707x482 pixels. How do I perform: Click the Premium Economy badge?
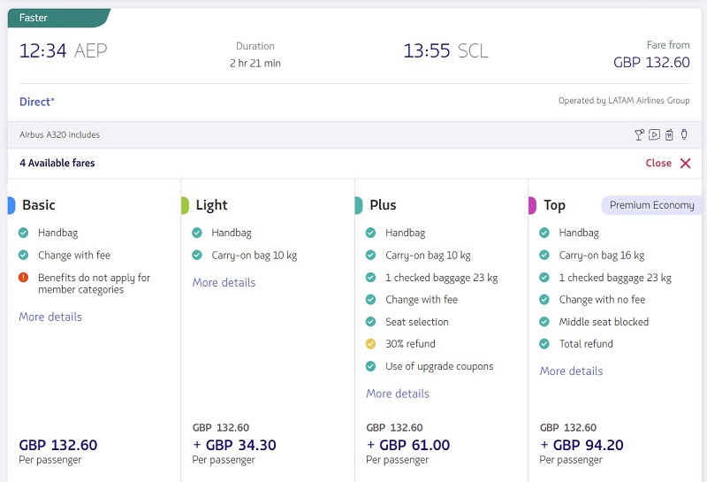point(651,205)
